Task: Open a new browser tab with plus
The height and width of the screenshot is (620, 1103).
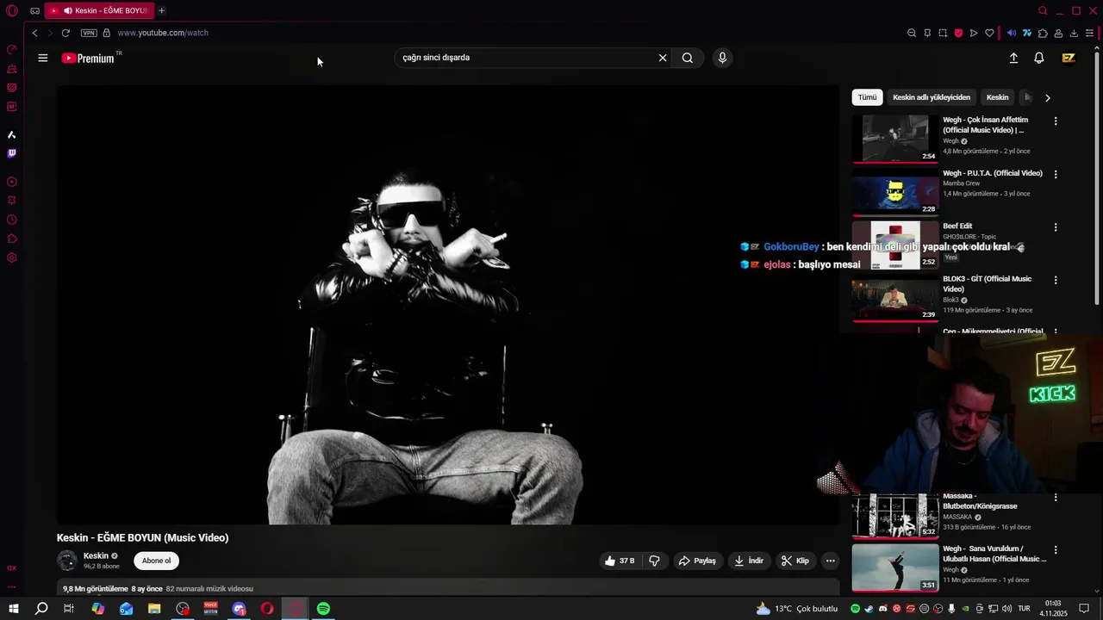Action: coord(161,10)
